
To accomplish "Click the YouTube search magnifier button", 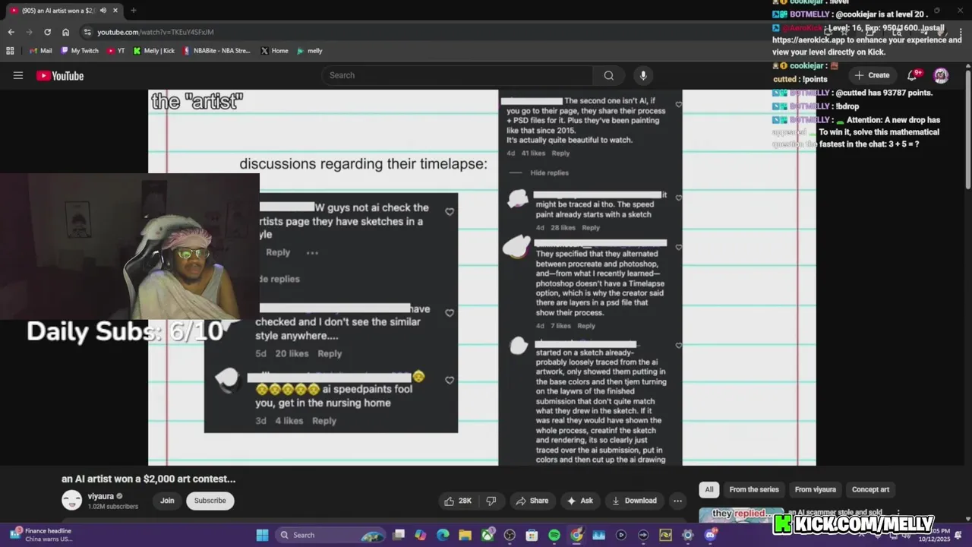I will click(608, 75).
